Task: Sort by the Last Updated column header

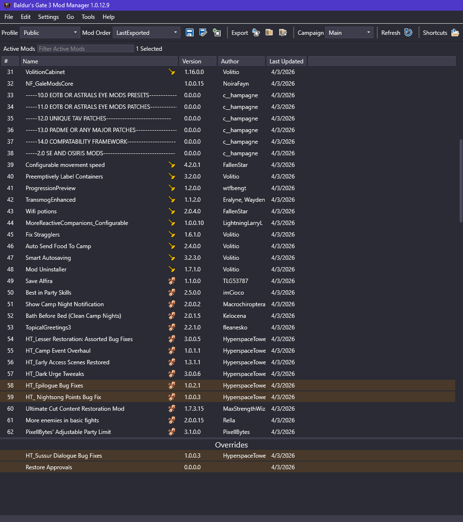Action: (x=286, y=61)
